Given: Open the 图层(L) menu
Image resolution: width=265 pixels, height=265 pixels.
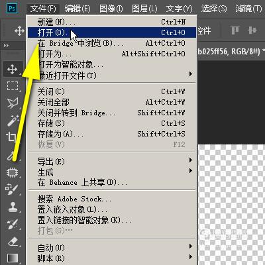Looking at the screenshot, I should click(x=144, y=9).
